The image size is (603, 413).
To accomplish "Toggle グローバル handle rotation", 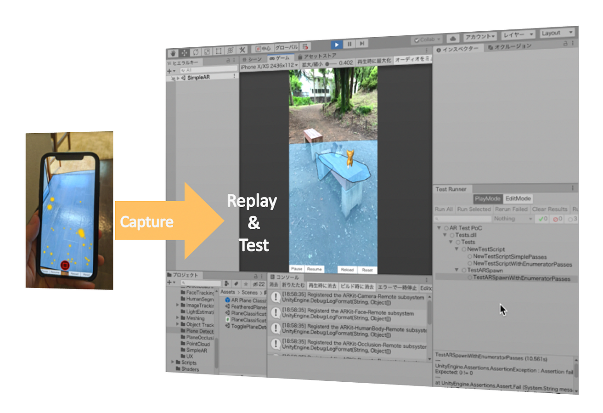I will point(287,47).
